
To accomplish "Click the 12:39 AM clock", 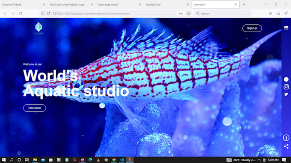I will pos(273,160).
